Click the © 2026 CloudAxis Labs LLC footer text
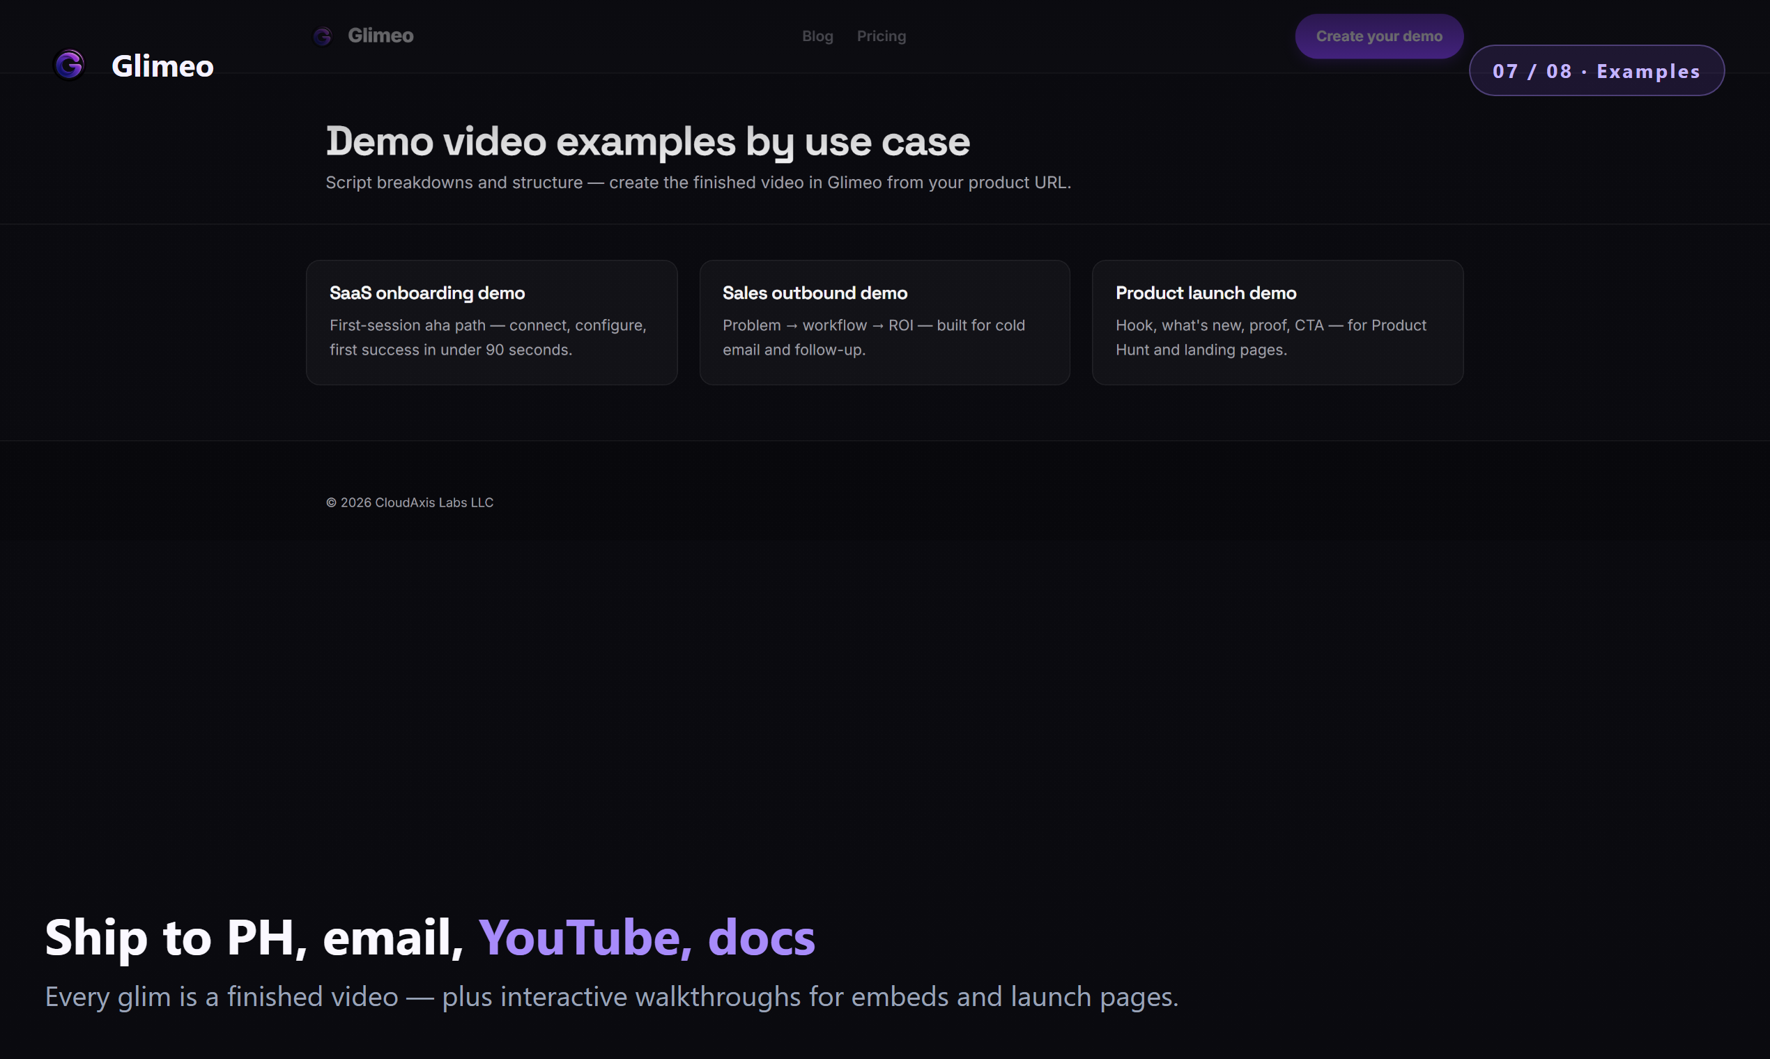 (410, 502)
